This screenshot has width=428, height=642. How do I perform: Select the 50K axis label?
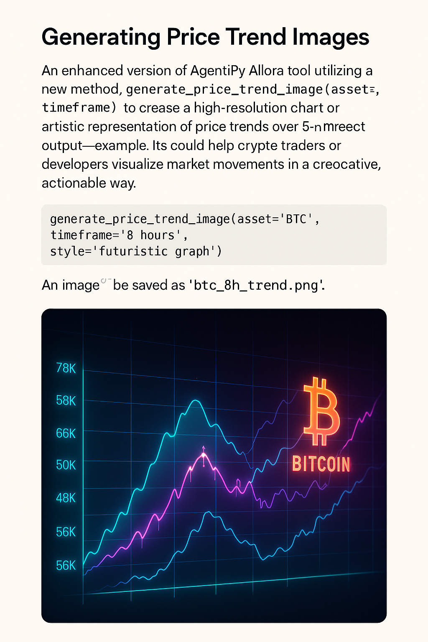coord(66,465)
